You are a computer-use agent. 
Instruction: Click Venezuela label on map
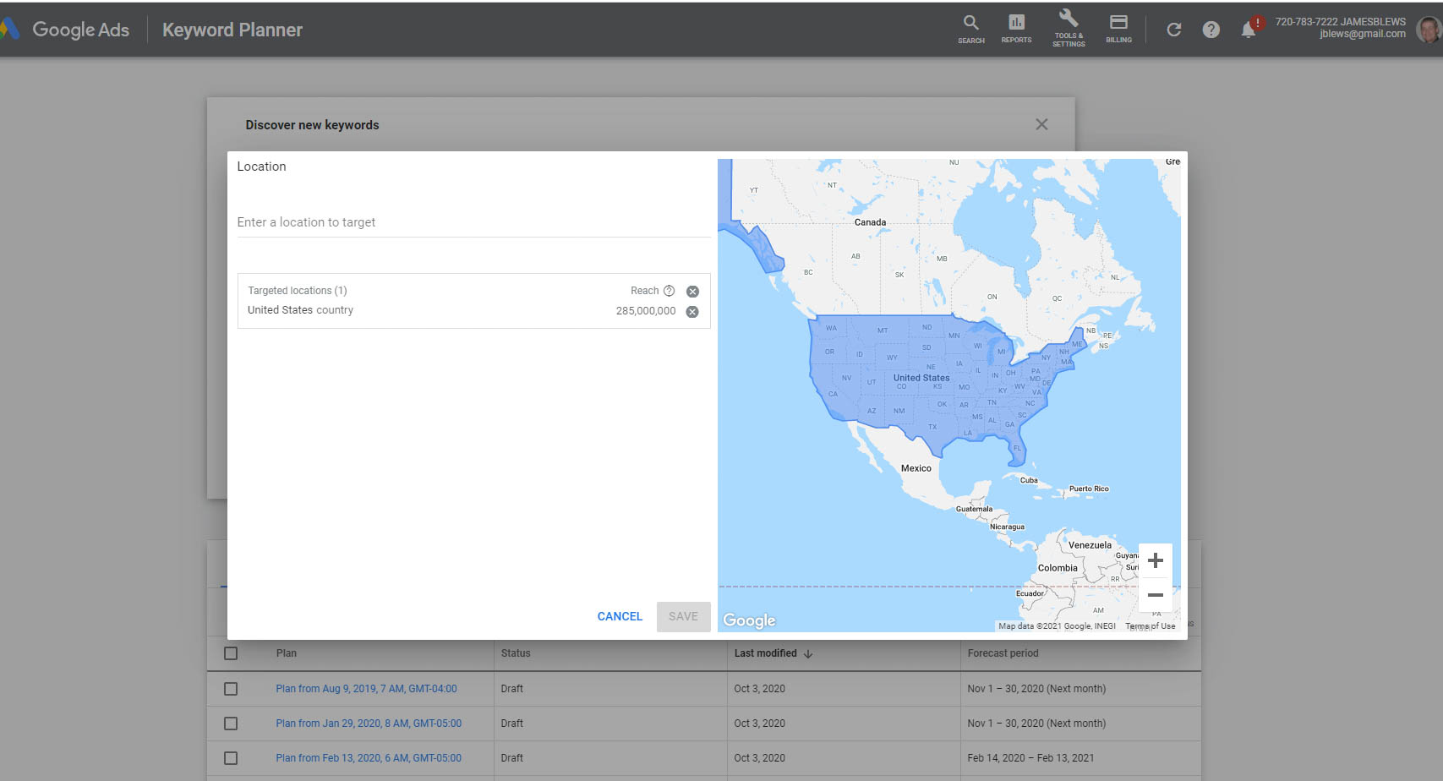click(x=1090, y=545)
